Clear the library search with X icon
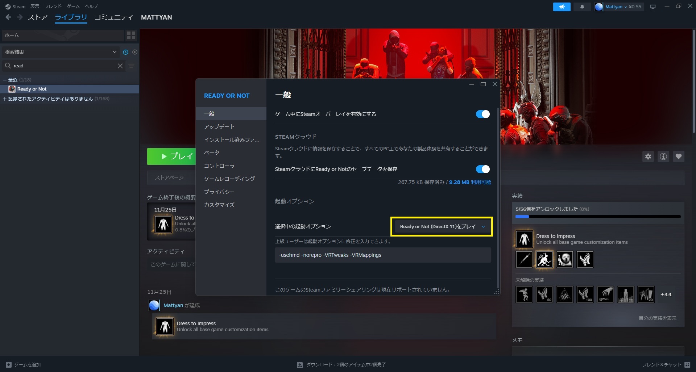Image resolution: width=696 pixels, height=372 pixels. 120,66
